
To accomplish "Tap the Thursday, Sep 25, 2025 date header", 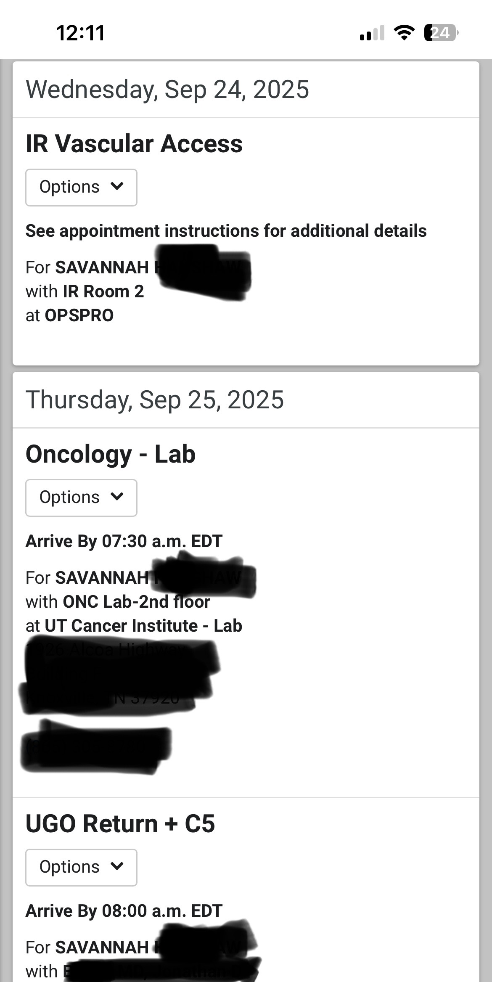I will click(x=155, y=400).
